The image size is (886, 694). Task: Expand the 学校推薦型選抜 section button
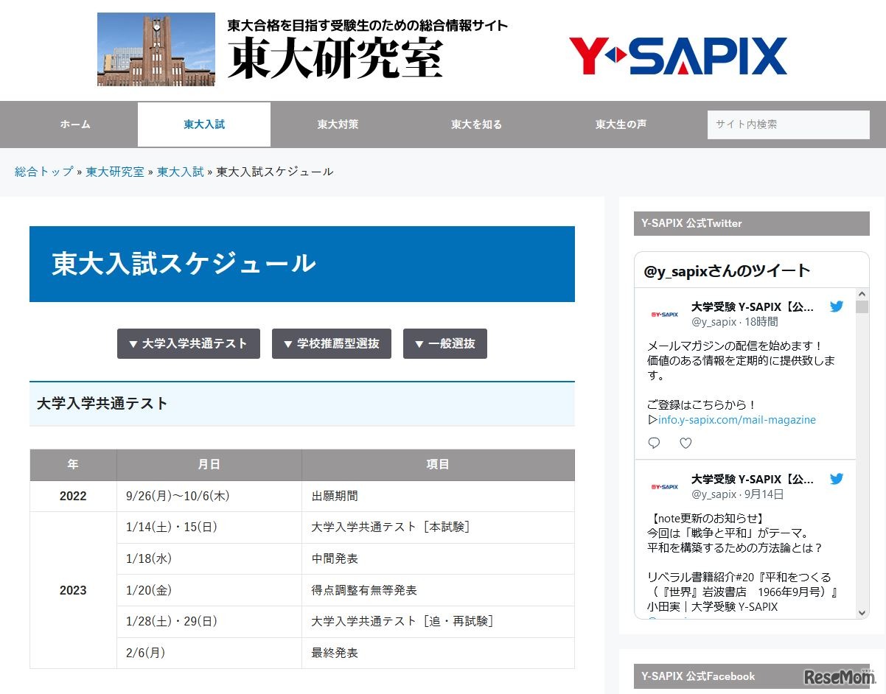pos(332,343)
